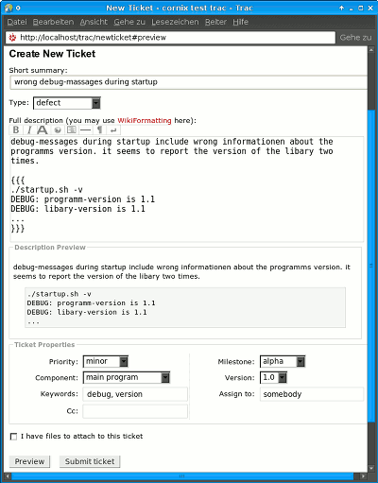378x483 pixels.
Task: Insert horizontal rule from the wiki toolbar
Action: pyautogui.click(x=85, y=129)
